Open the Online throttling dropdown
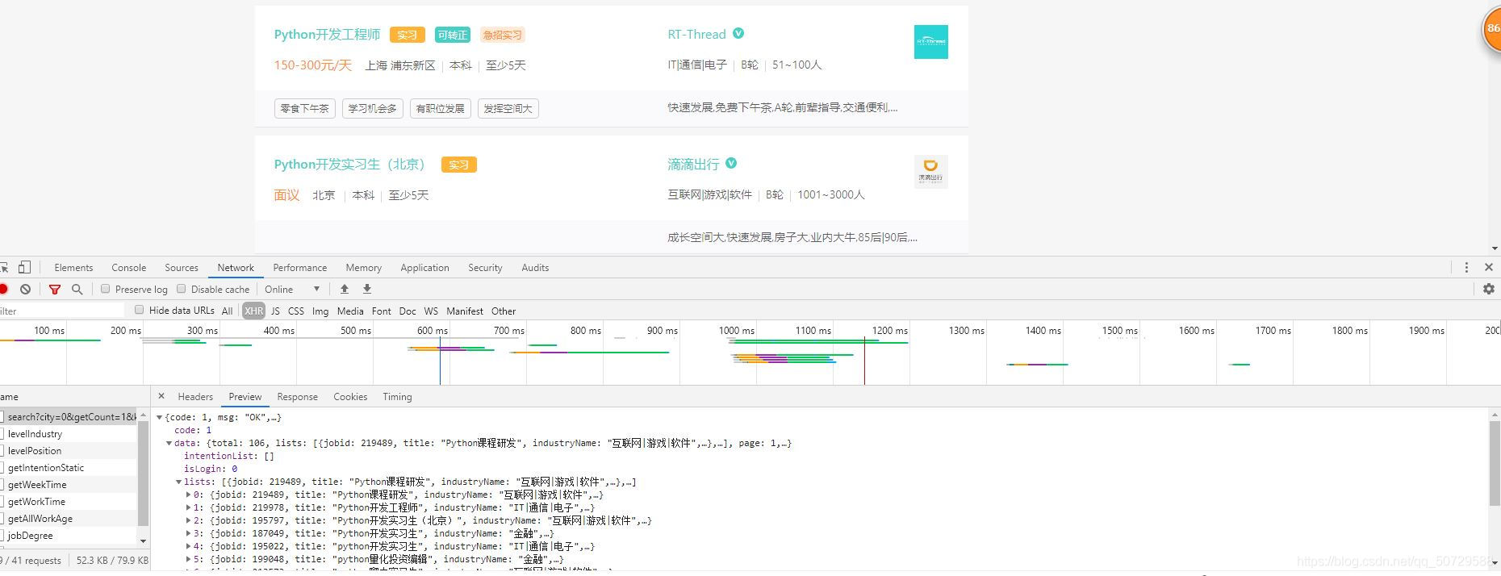Image resolution: width=1501 pixels, height=576 pixels. [x=292, y=289]
